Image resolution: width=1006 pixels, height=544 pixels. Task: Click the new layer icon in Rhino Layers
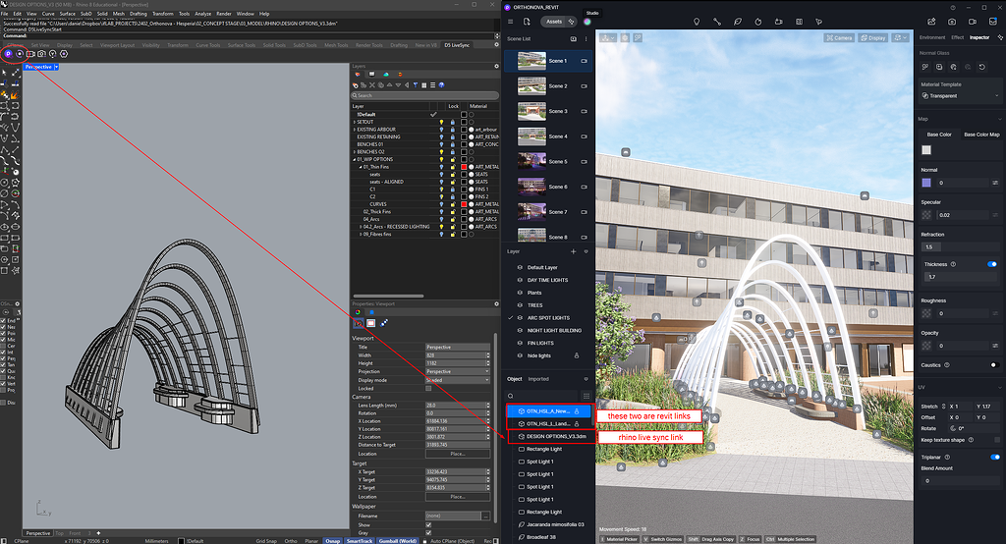356,84
